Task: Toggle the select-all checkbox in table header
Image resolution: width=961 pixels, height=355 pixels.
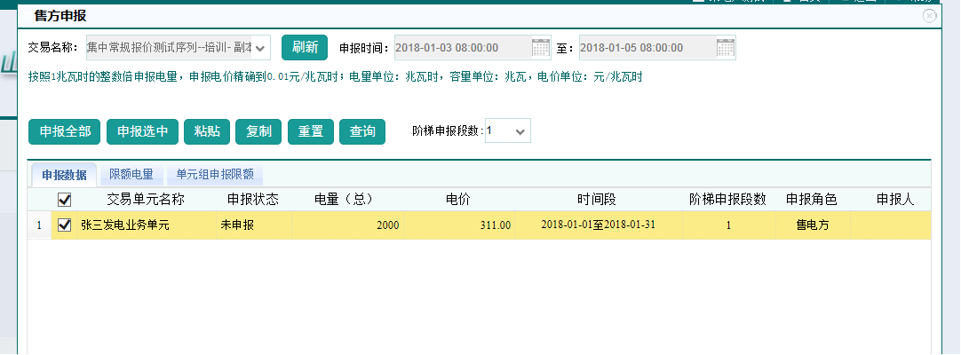Action: (64, 200)
